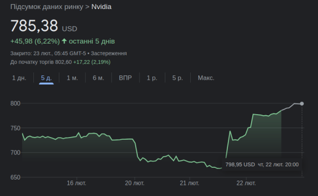Image resolution: width=318 pixels, height=196 pixels.
Task: Click the gray end-point marker on chart
Action: pyautogui.click(x=302, y=104)
